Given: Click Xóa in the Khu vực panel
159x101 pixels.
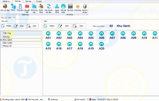Looking at the screenshot, I should (32, 26).
